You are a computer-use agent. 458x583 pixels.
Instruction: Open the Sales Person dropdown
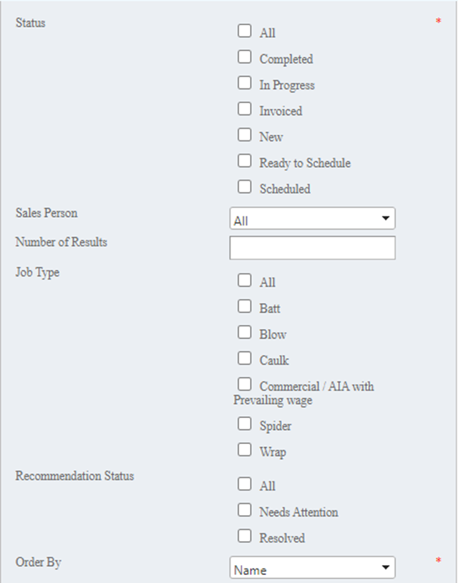pyautogui.click(x=312, y=219)
